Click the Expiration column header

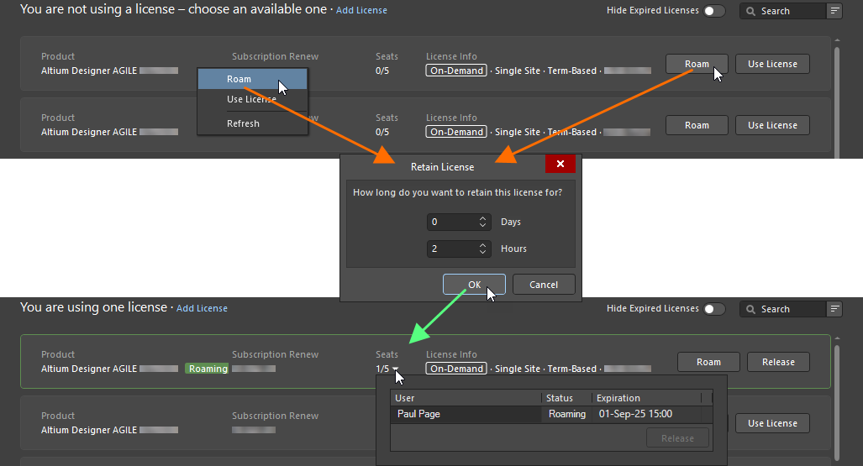tap(647, 398)
